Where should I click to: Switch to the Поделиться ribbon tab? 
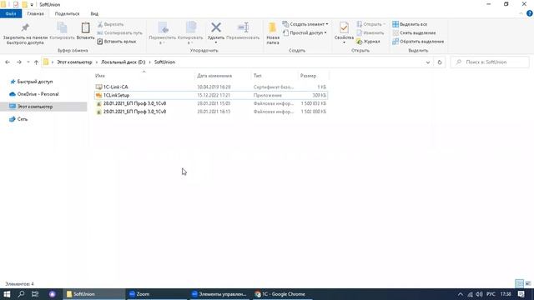click(x=67, y=13)
